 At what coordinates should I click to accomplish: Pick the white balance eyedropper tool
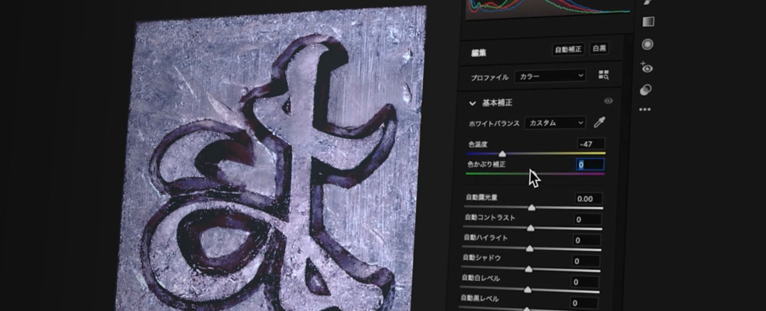[x=599, y=122]
